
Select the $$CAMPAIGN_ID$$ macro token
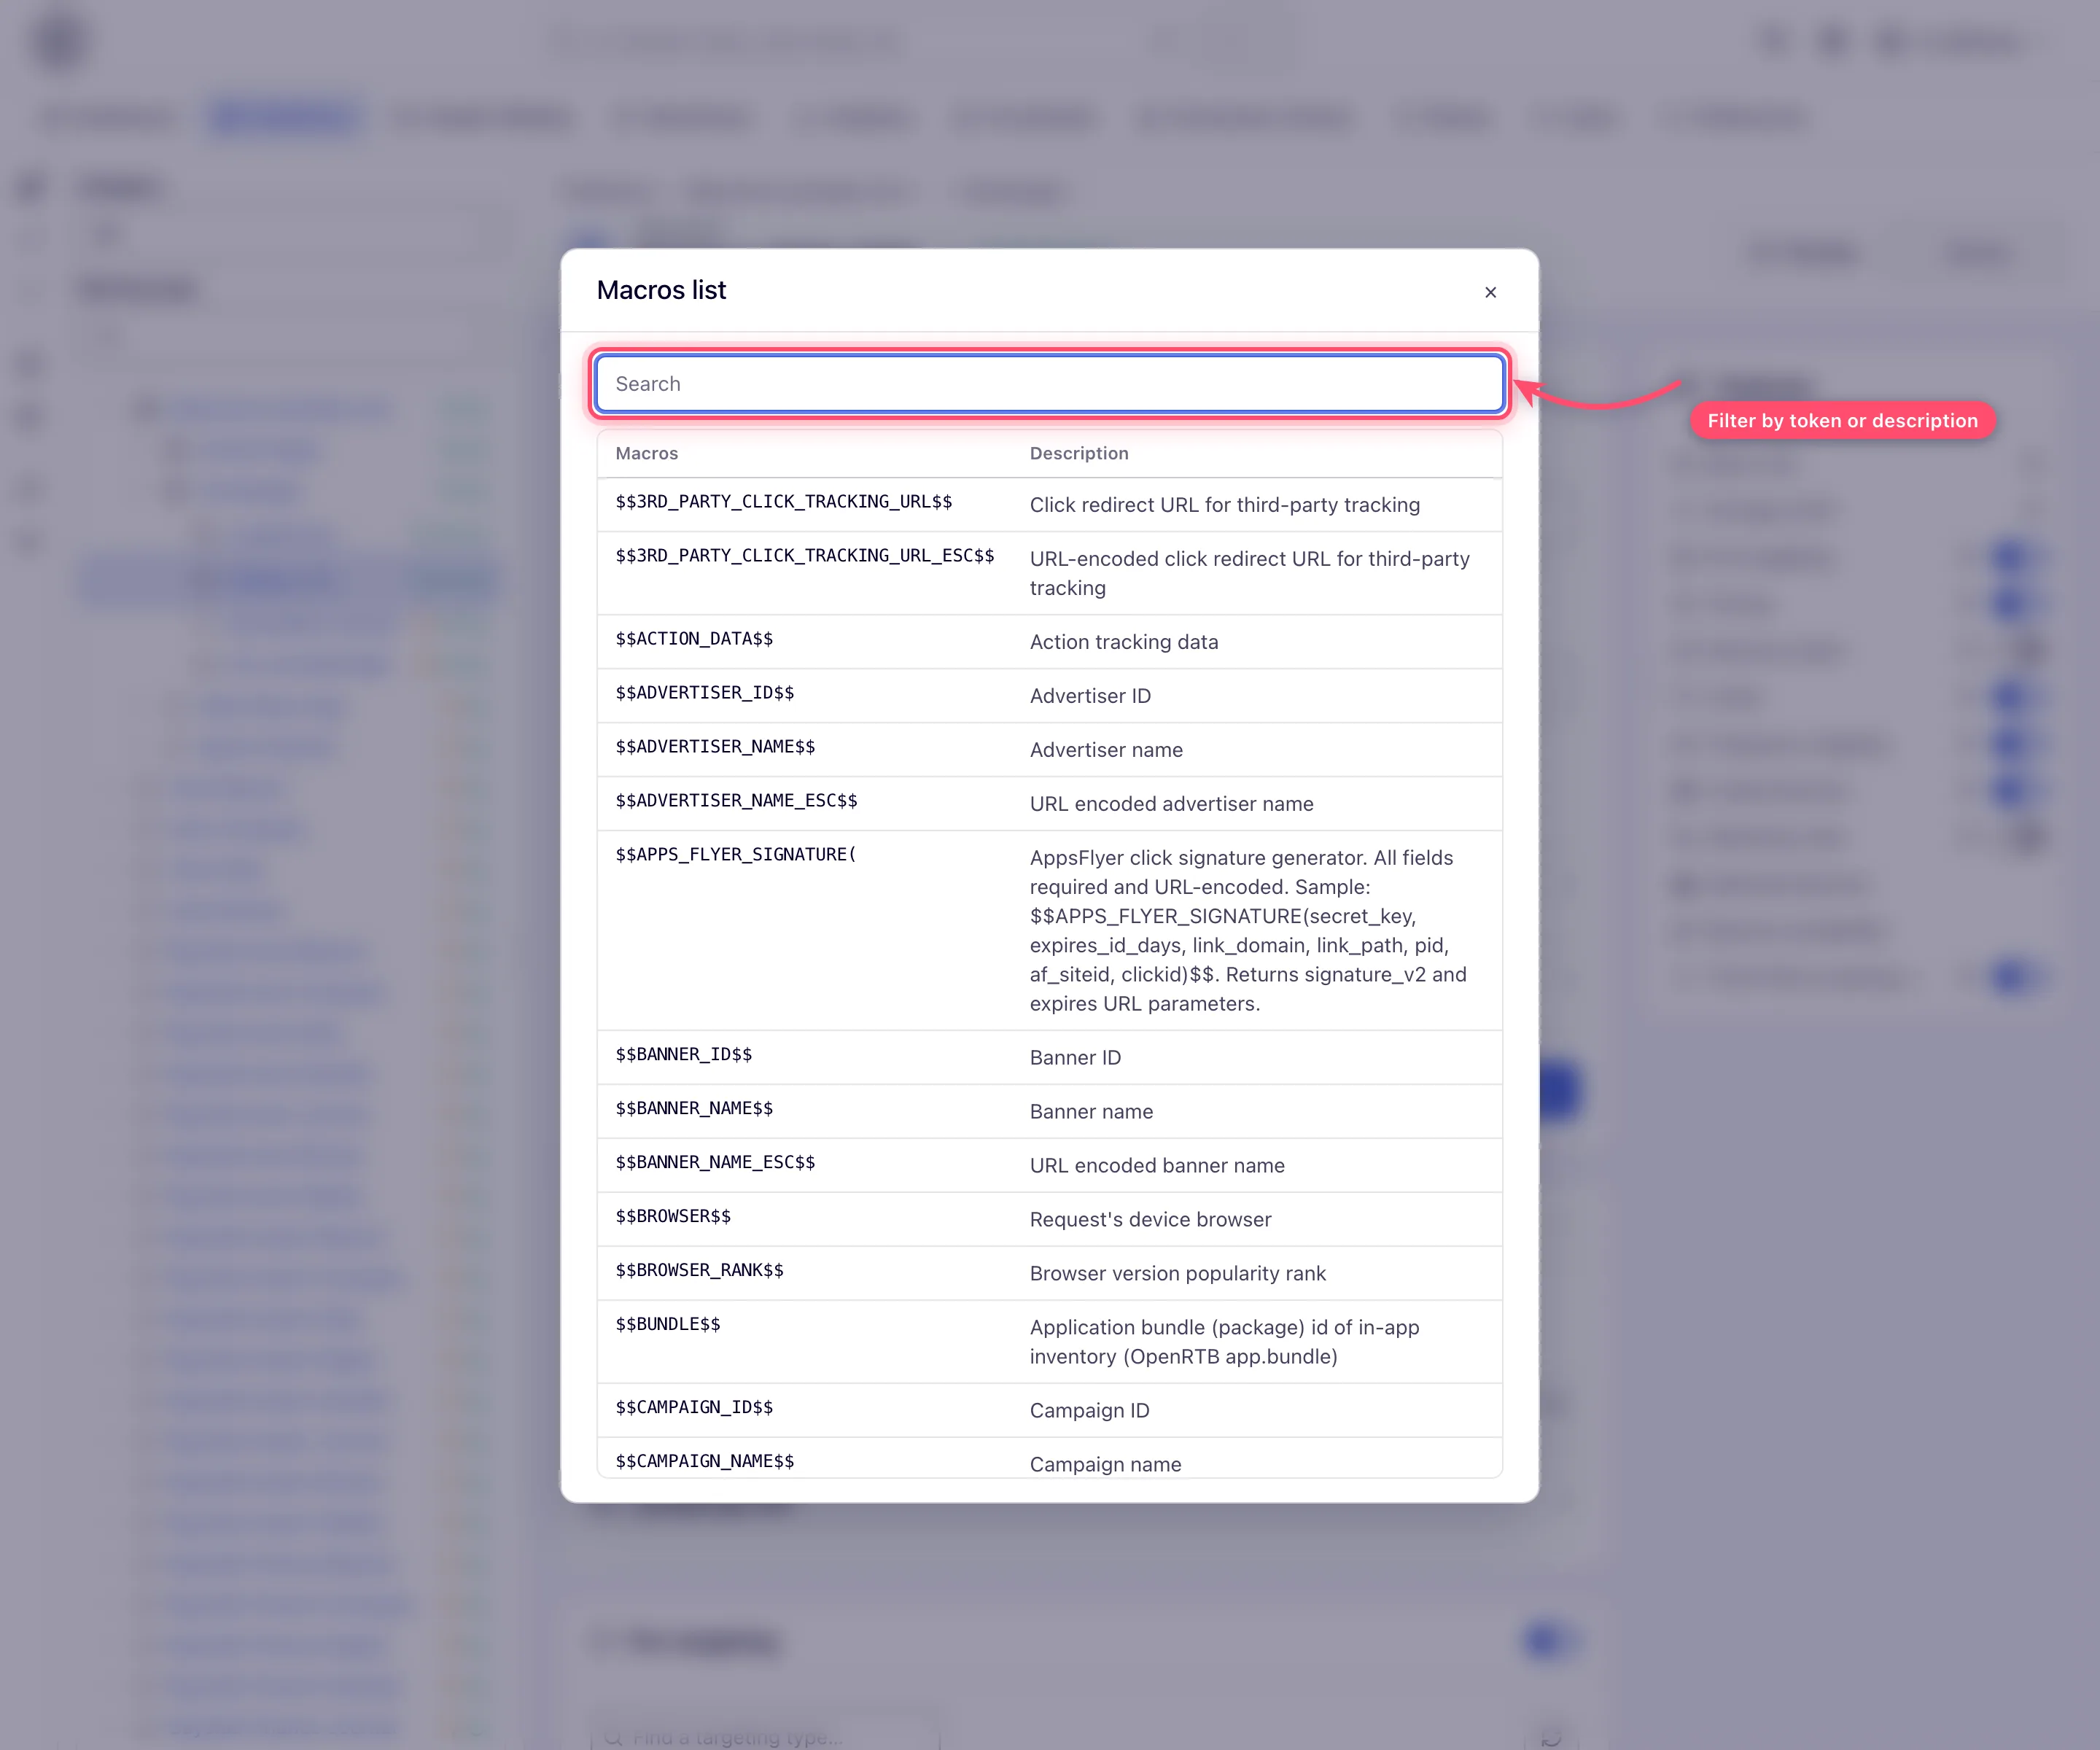pyautogui.click(x=694, y=1408)
